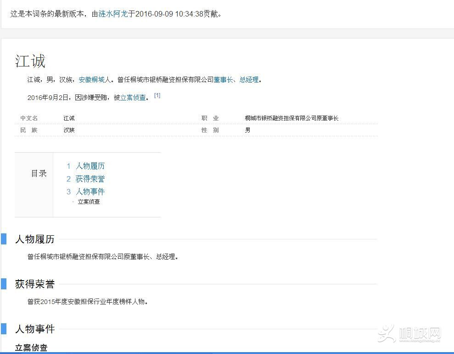Image resolution: width=454 pixels, height=354 pixels.
Task: Open contributor 涟水阿龙's profile link
Action: (113, 14)
